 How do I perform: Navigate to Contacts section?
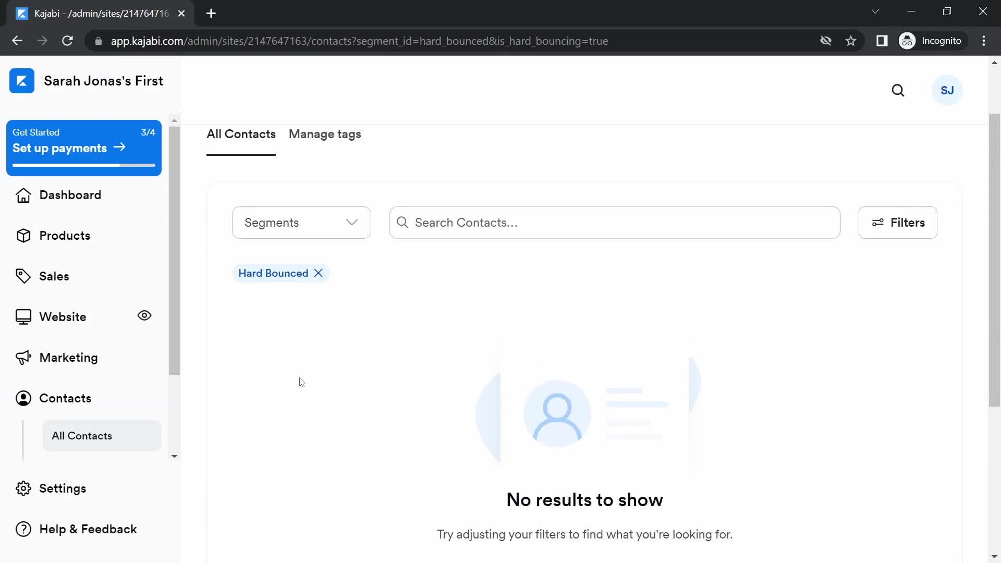pos(65,398)
